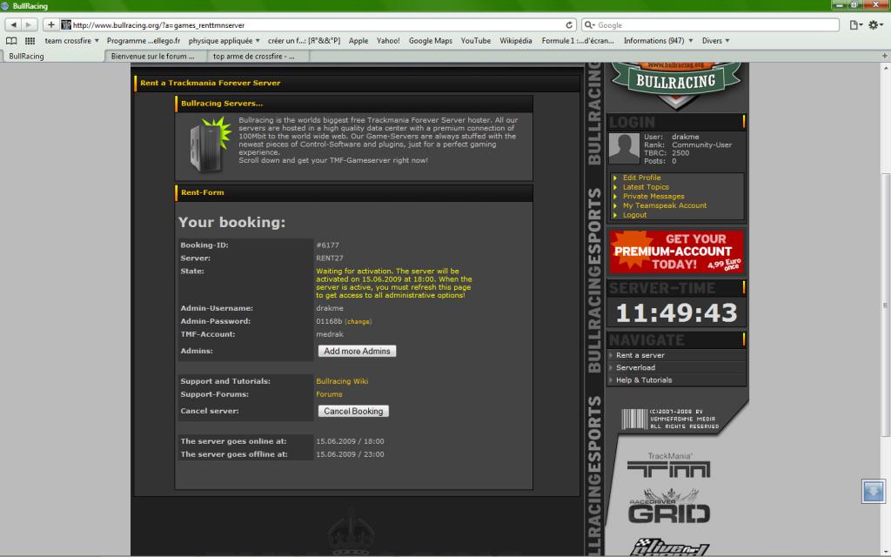Open a new tab with the plus at tab bar end
891x557 pixels.
pos(885,56)
